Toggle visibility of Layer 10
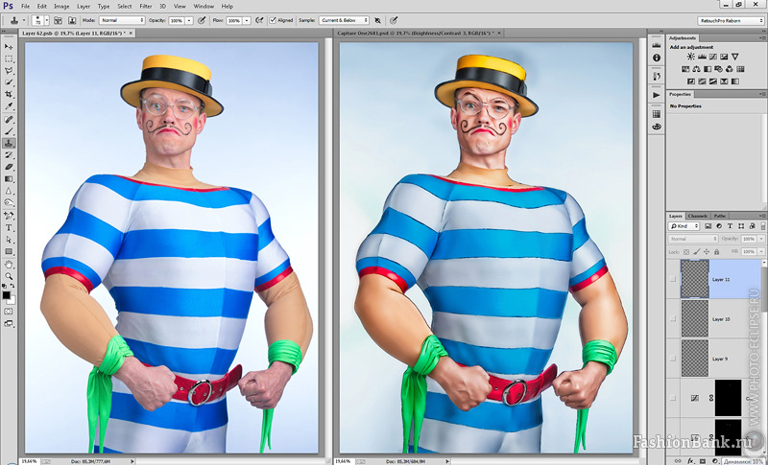Image resolution: width=768 pixels, height=465 pixels. point(673,319)
